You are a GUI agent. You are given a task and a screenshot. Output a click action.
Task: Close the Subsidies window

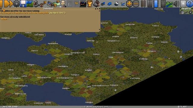click(x=1, y=9)
